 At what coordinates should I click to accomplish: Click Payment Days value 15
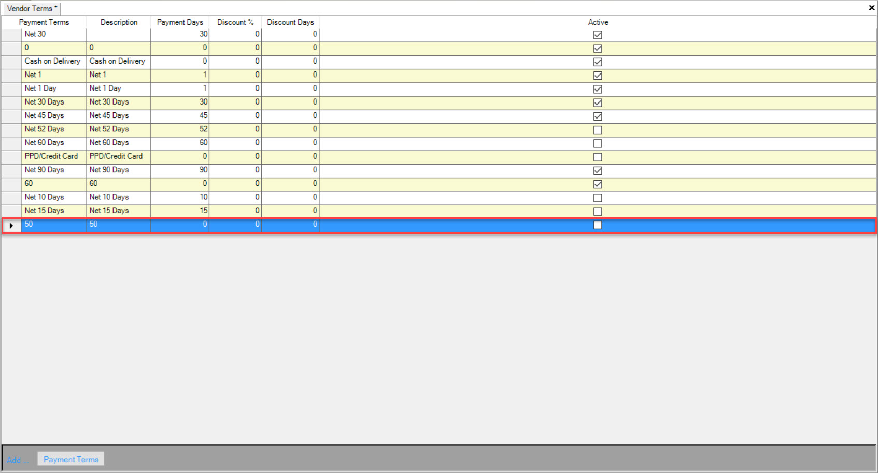(180, 211)
